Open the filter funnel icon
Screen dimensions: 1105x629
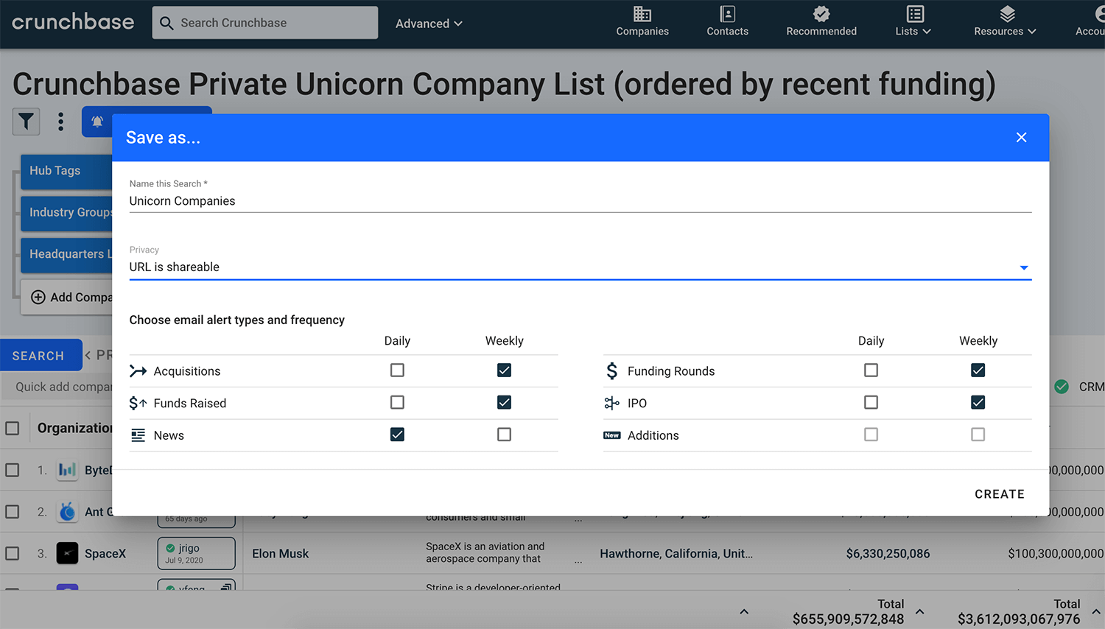[x=26, y=122]
